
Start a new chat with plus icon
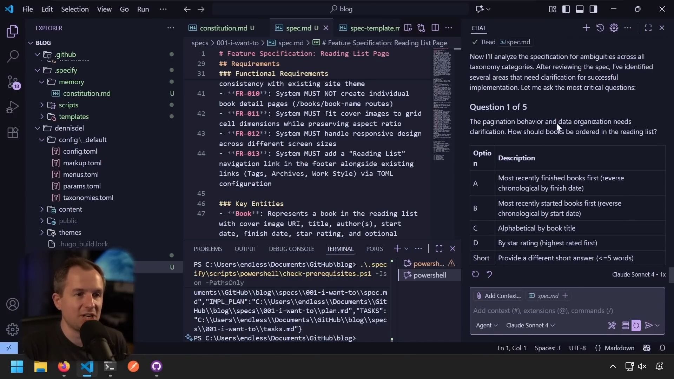click(x=586, y=28)
